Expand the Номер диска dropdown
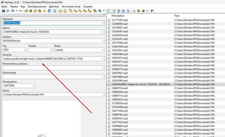This screenshot has height=137, width=225. click(x=33, y=86)
